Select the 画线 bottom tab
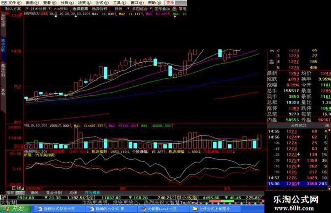 [34, 193]
